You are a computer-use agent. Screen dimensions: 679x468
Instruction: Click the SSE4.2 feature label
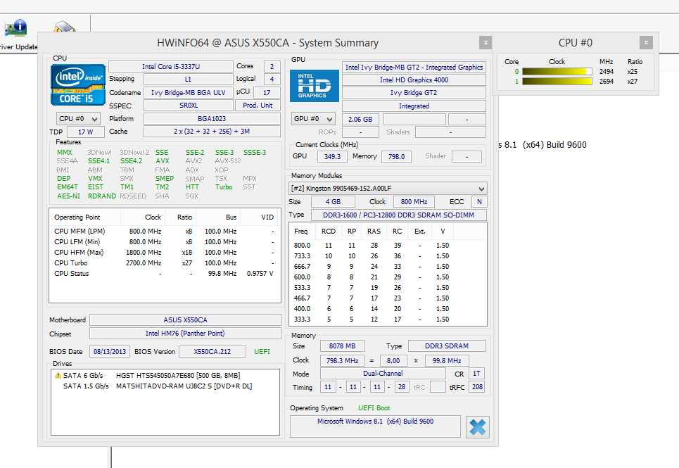pyautogui.click(x=131, y=161)
